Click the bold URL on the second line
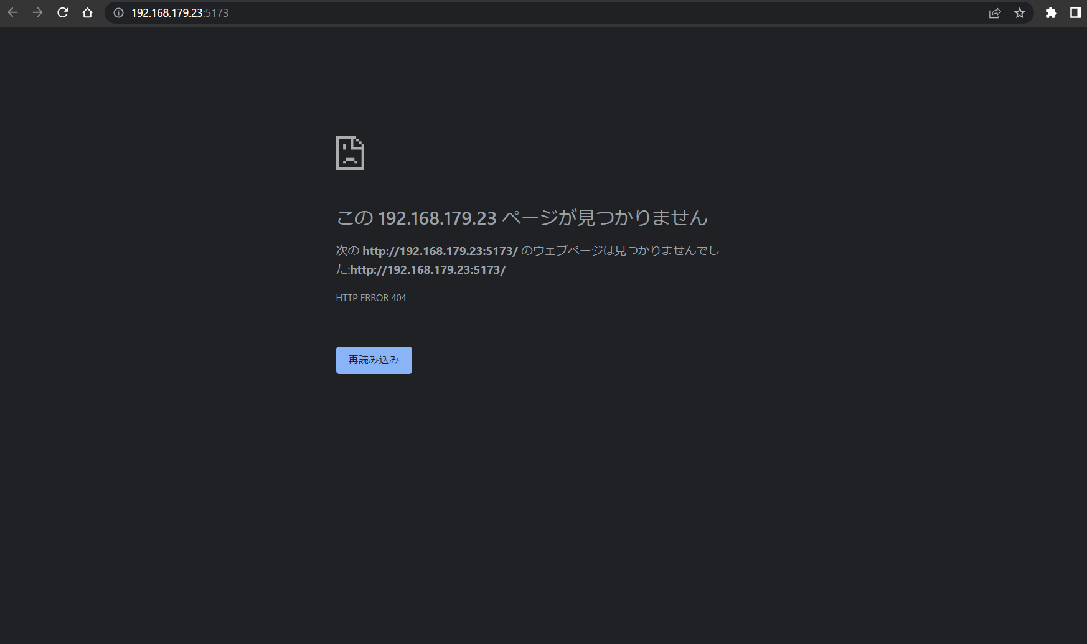Screen dimensions: 1087x644 [428, 269]
